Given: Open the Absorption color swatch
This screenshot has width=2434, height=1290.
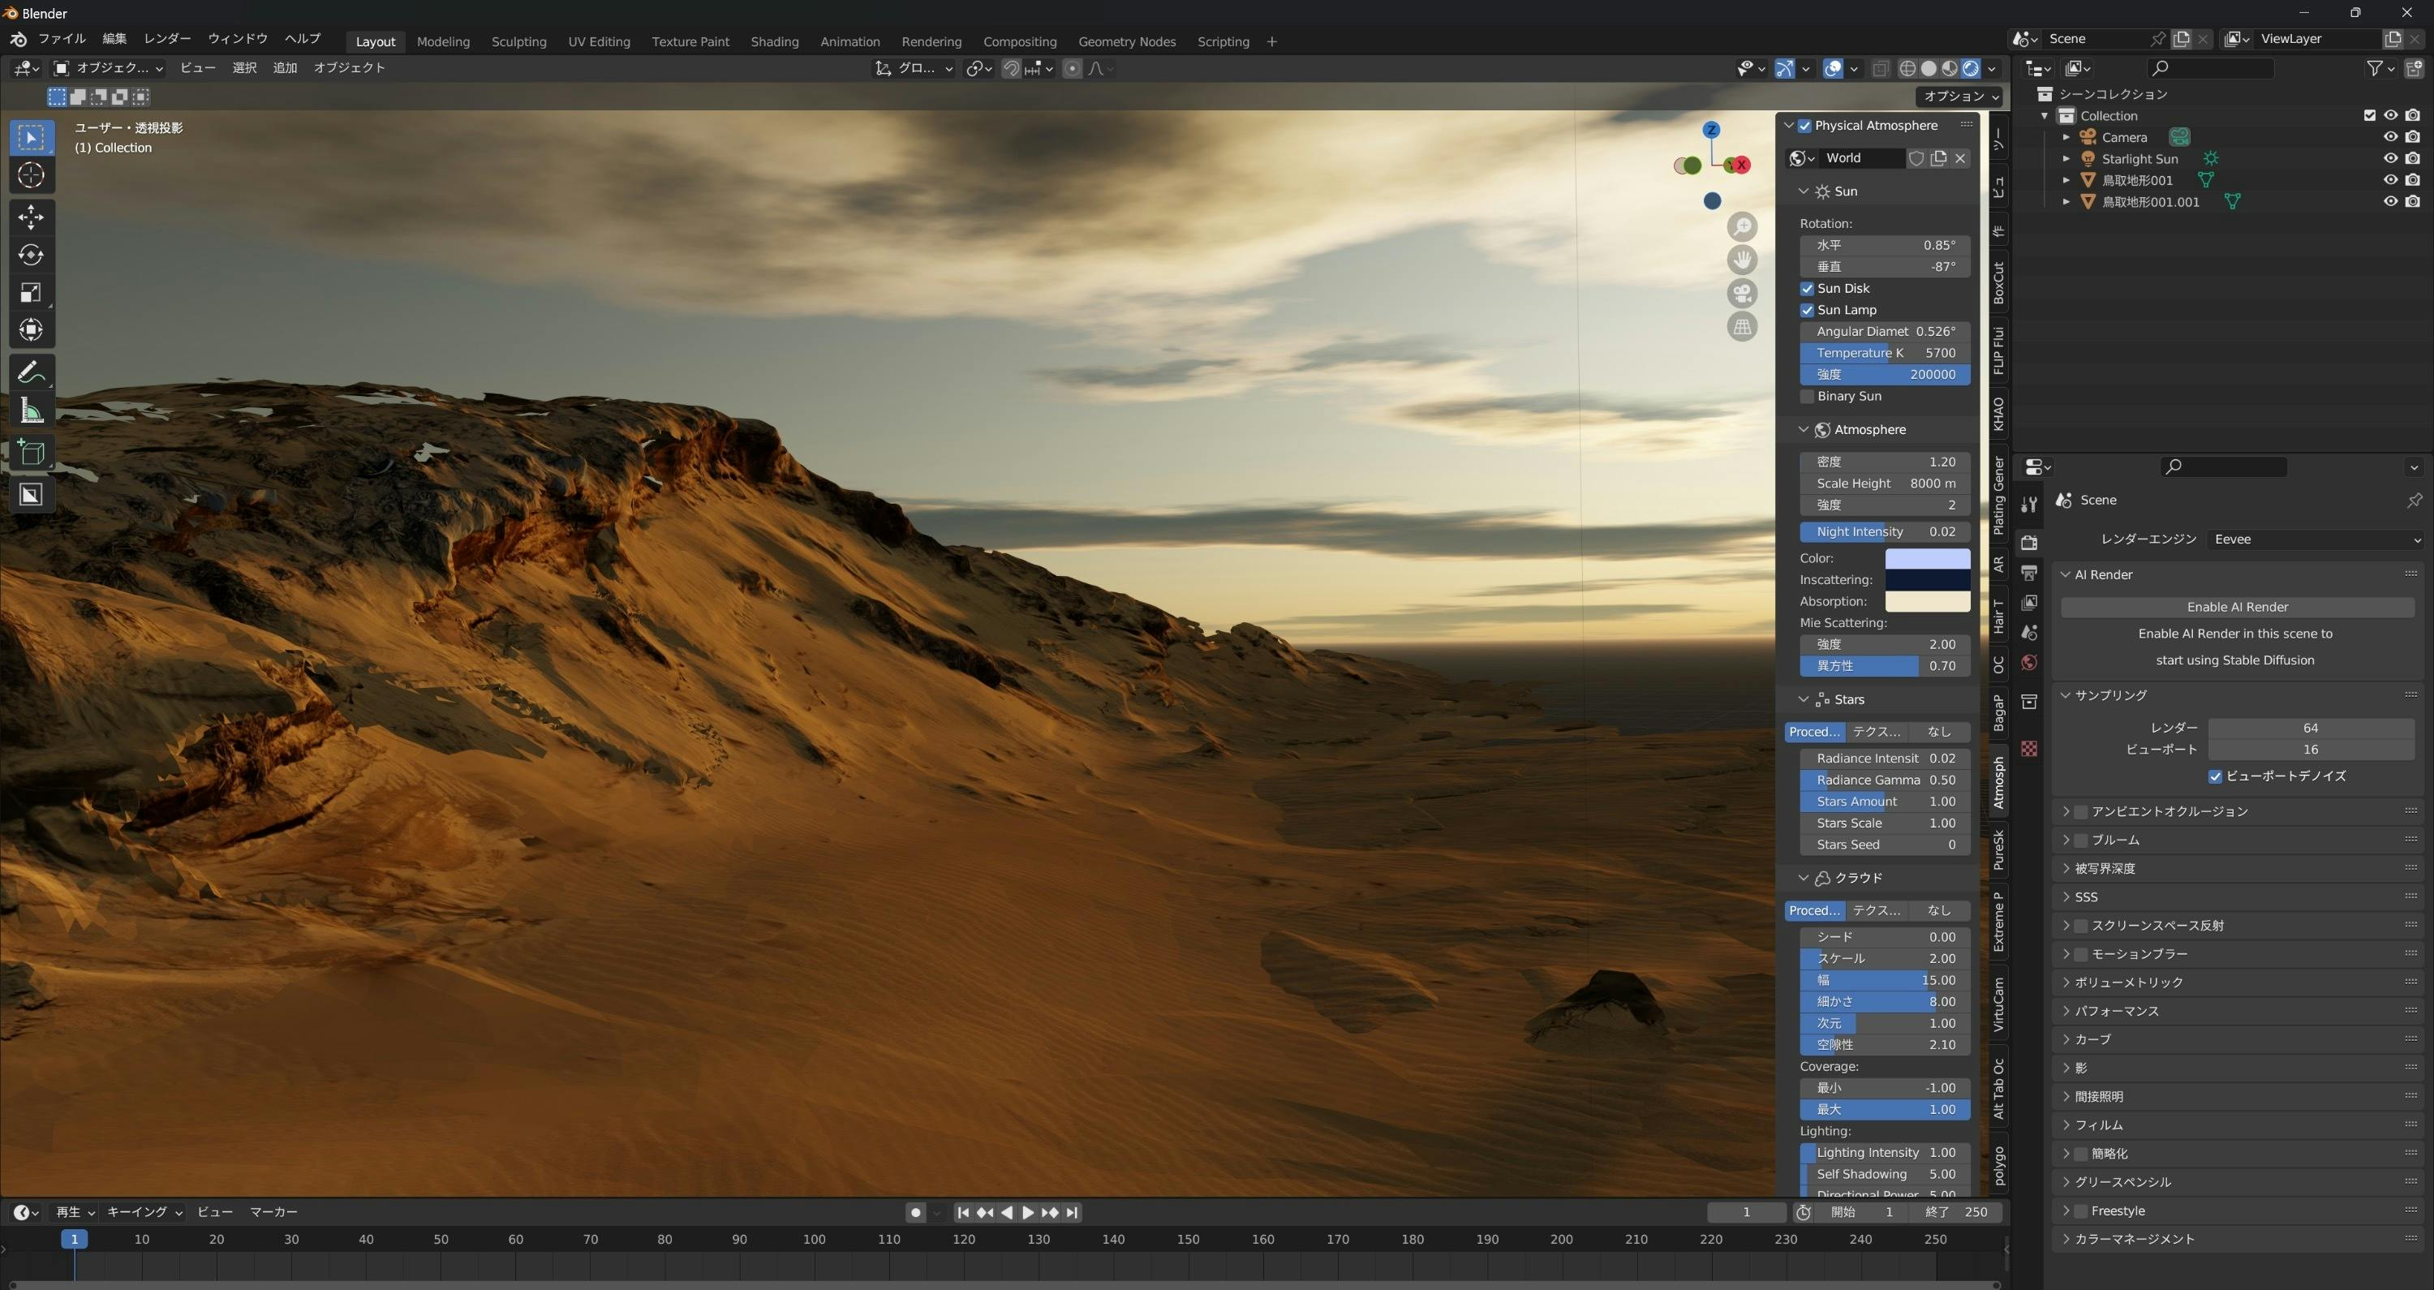Looking at the screenshot, I should click(x=1927, y=602).
